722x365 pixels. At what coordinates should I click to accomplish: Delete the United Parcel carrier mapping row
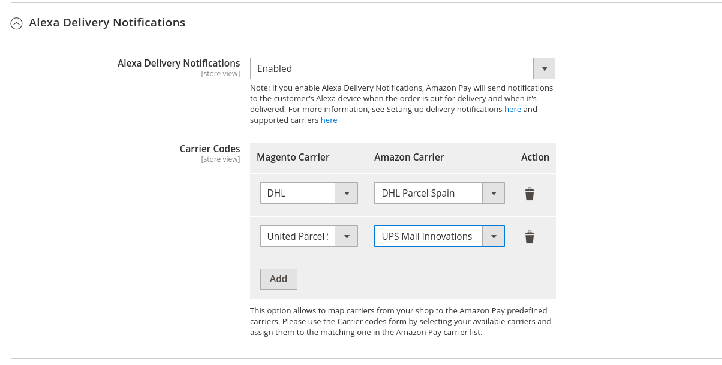[530, 237]
